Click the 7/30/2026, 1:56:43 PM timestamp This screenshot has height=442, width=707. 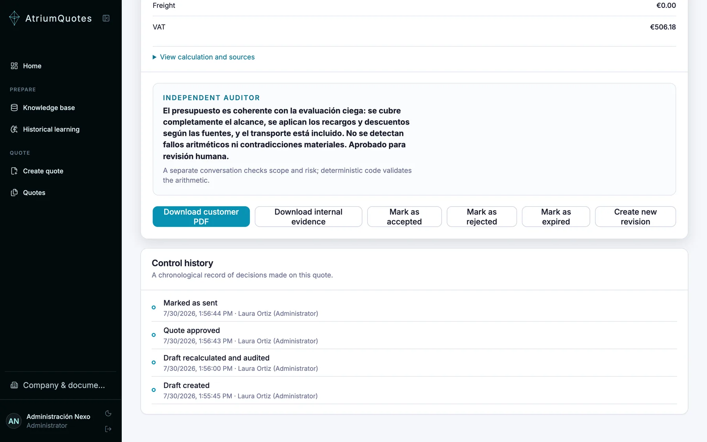tap(198, 341)
